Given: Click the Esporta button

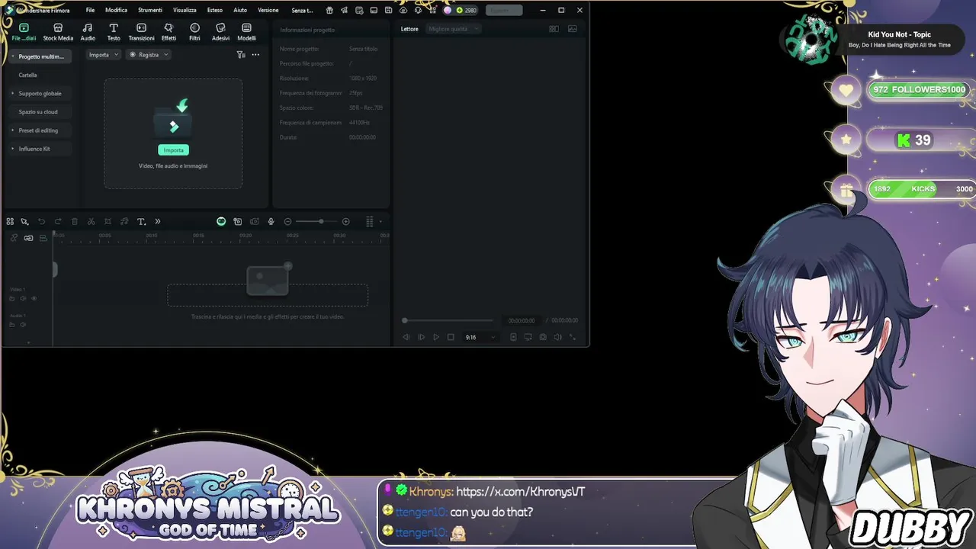Looking at the screenshot, I should (x=504, y=10).
